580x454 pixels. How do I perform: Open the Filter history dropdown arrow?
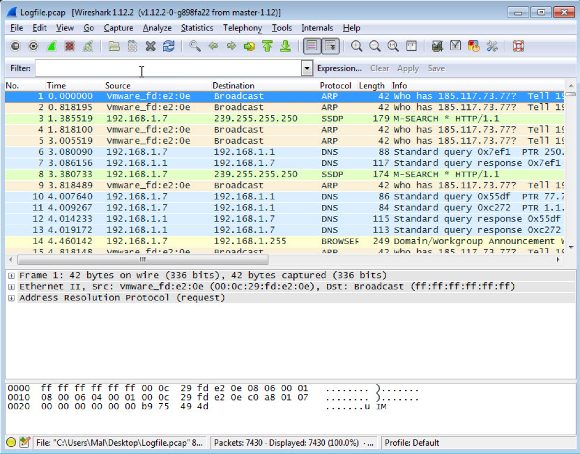(307, 68)
